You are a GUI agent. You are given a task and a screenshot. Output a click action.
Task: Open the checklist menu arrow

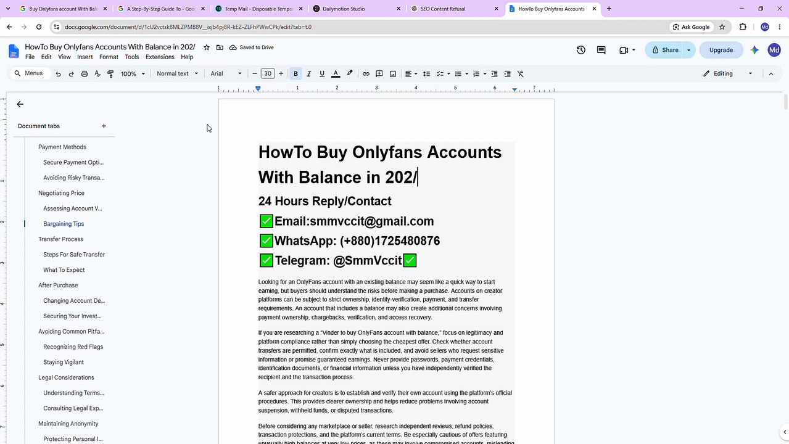[448, 73]
